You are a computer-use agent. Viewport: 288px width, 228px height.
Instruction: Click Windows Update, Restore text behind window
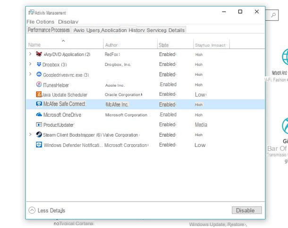pos(217,224)
